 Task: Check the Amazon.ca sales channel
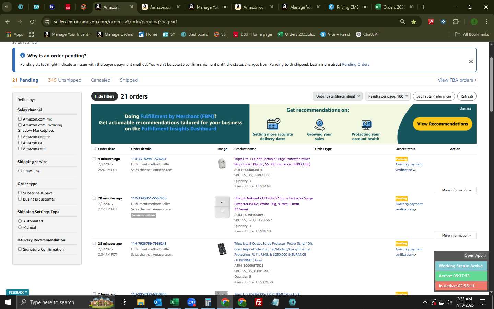click(x=20, y=143)
